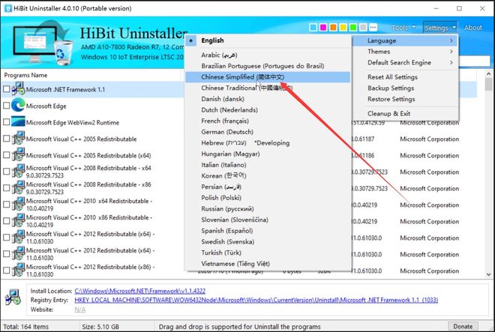Screen dimensions: 495x332
Task: Open more theme colors via ellipsis icon
Action: [x=373, y=28]
